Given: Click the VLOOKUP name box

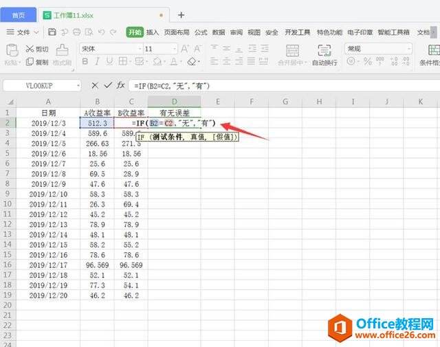Looking at the screenshot, I should point(43,86).
